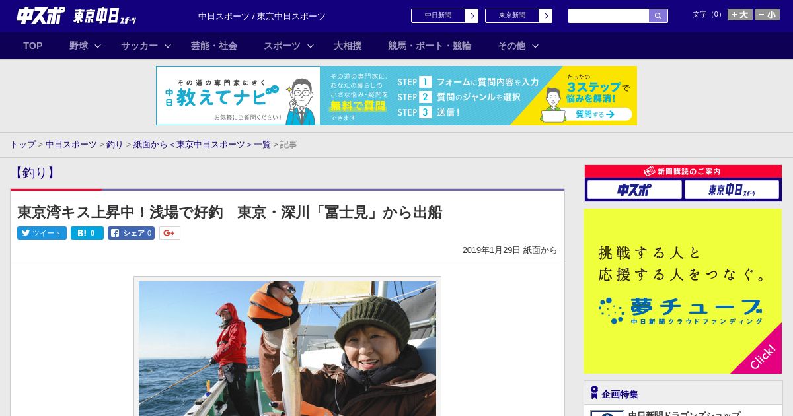Follow 紙面から＜東京中日スポーツ＞一覧 breadcrumb link
This screenshot has width=793, height=416.
click(x=202, y=144)
